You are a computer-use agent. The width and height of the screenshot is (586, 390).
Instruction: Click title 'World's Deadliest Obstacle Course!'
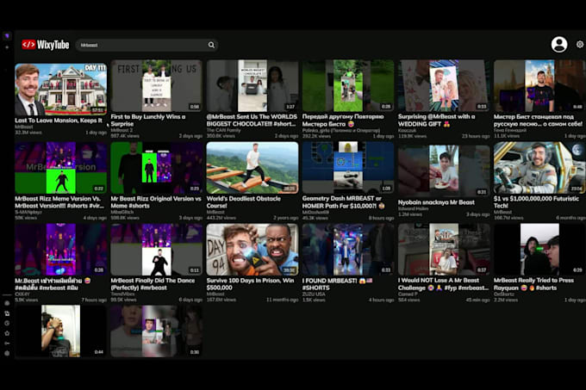coord(244,202)
